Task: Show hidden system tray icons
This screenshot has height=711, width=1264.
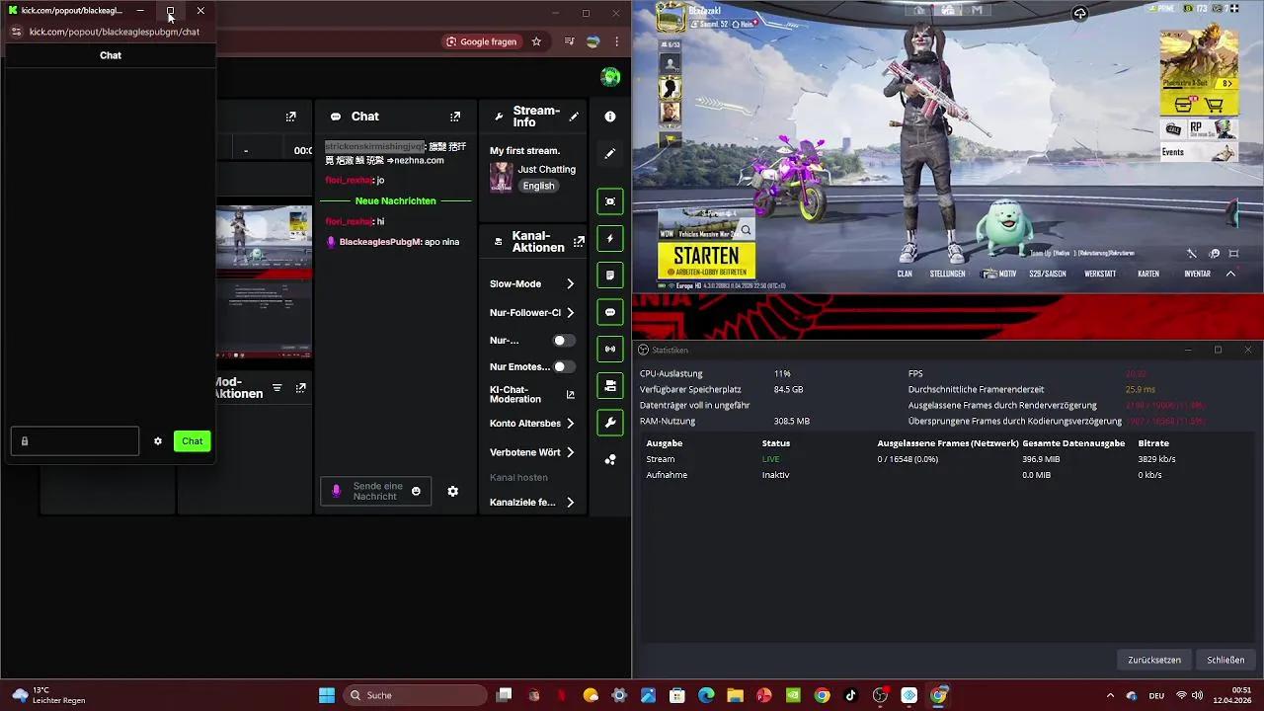Action: point(1110,695)
